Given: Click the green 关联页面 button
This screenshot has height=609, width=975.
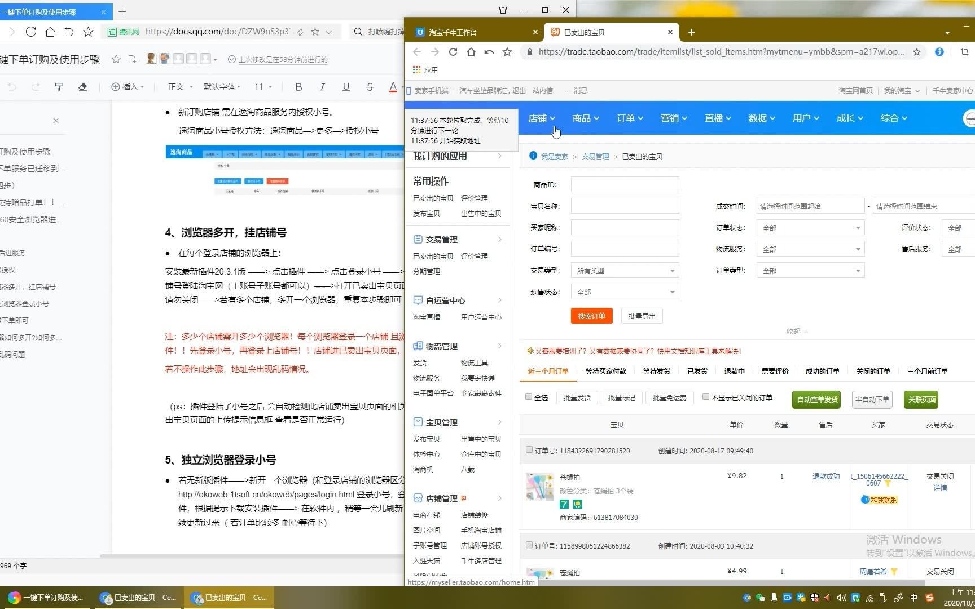Looking at the screenshot, I should click(922, 399).
